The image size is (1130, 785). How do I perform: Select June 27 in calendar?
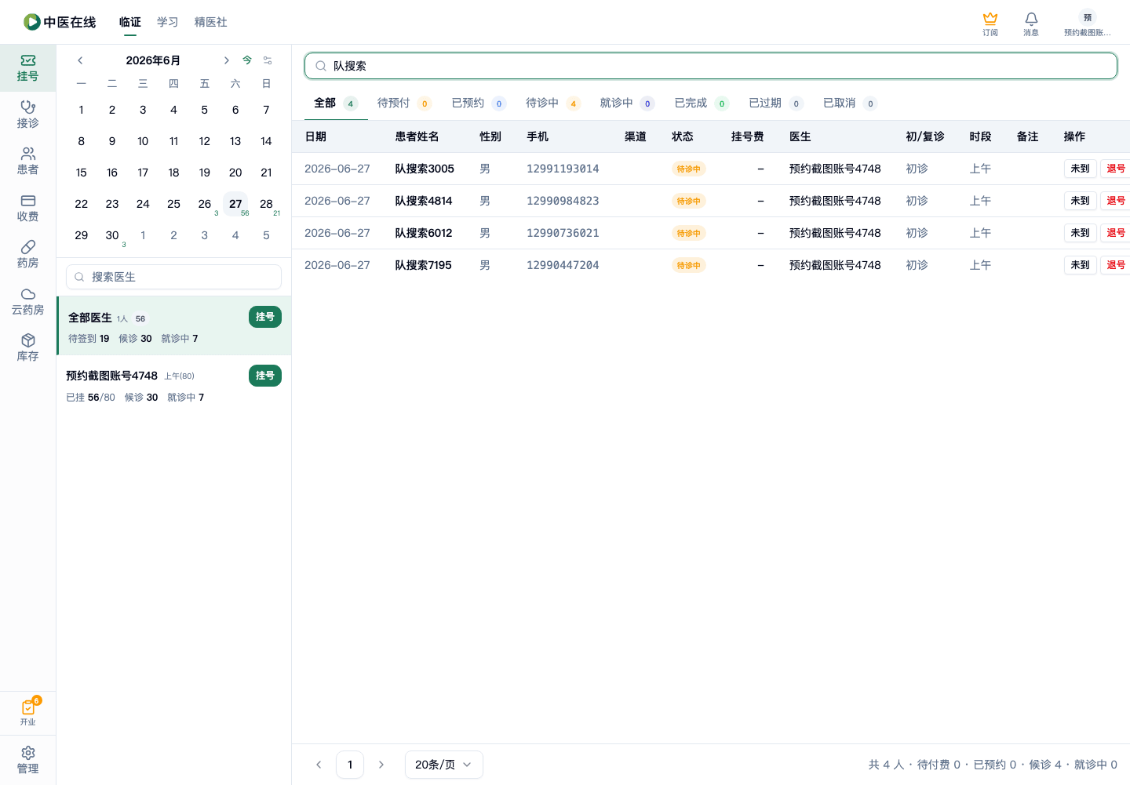(x=235, y=204)
